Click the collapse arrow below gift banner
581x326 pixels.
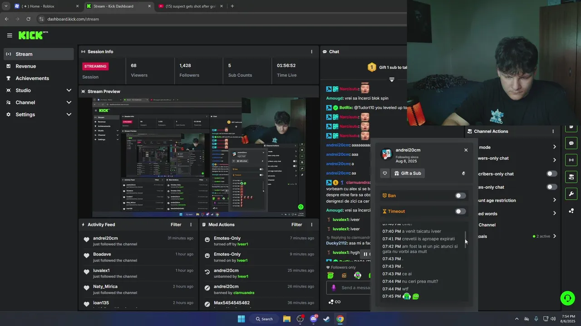pyautogui.click(x=392, y=80)
